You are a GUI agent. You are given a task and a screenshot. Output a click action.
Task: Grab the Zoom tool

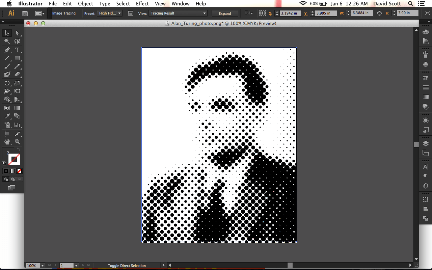(18, 142)
